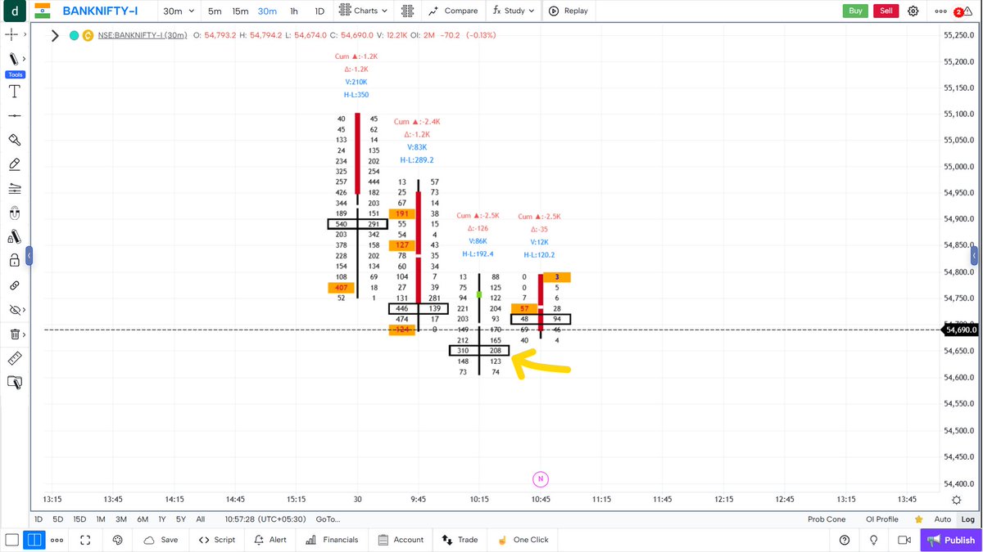Image resolution: width=983 pixels, height=552 pixels.
Task: Start chart Replay
Action: [x=569, y=11]
